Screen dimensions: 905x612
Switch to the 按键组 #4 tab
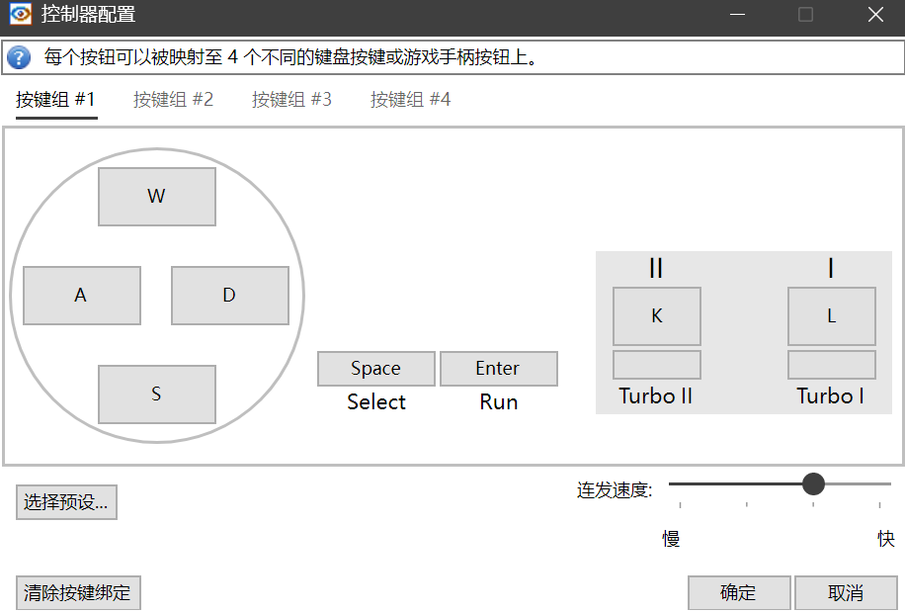[409, 99]
